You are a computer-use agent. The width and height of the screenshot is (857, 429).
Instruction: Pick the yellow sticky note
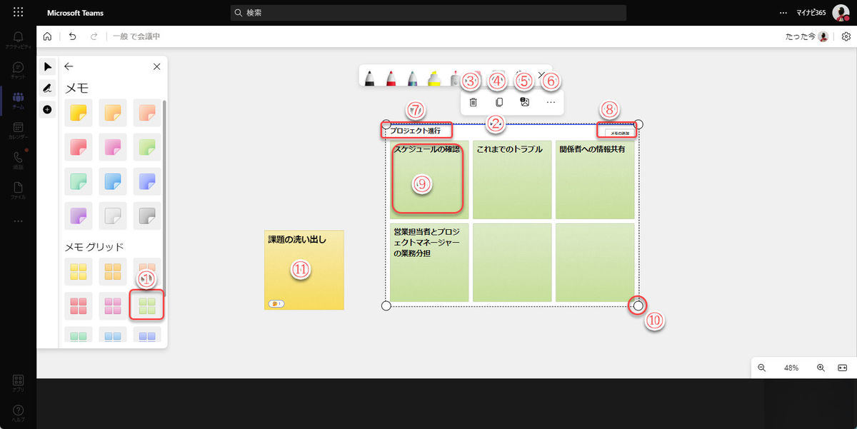(x=78, y=113)
